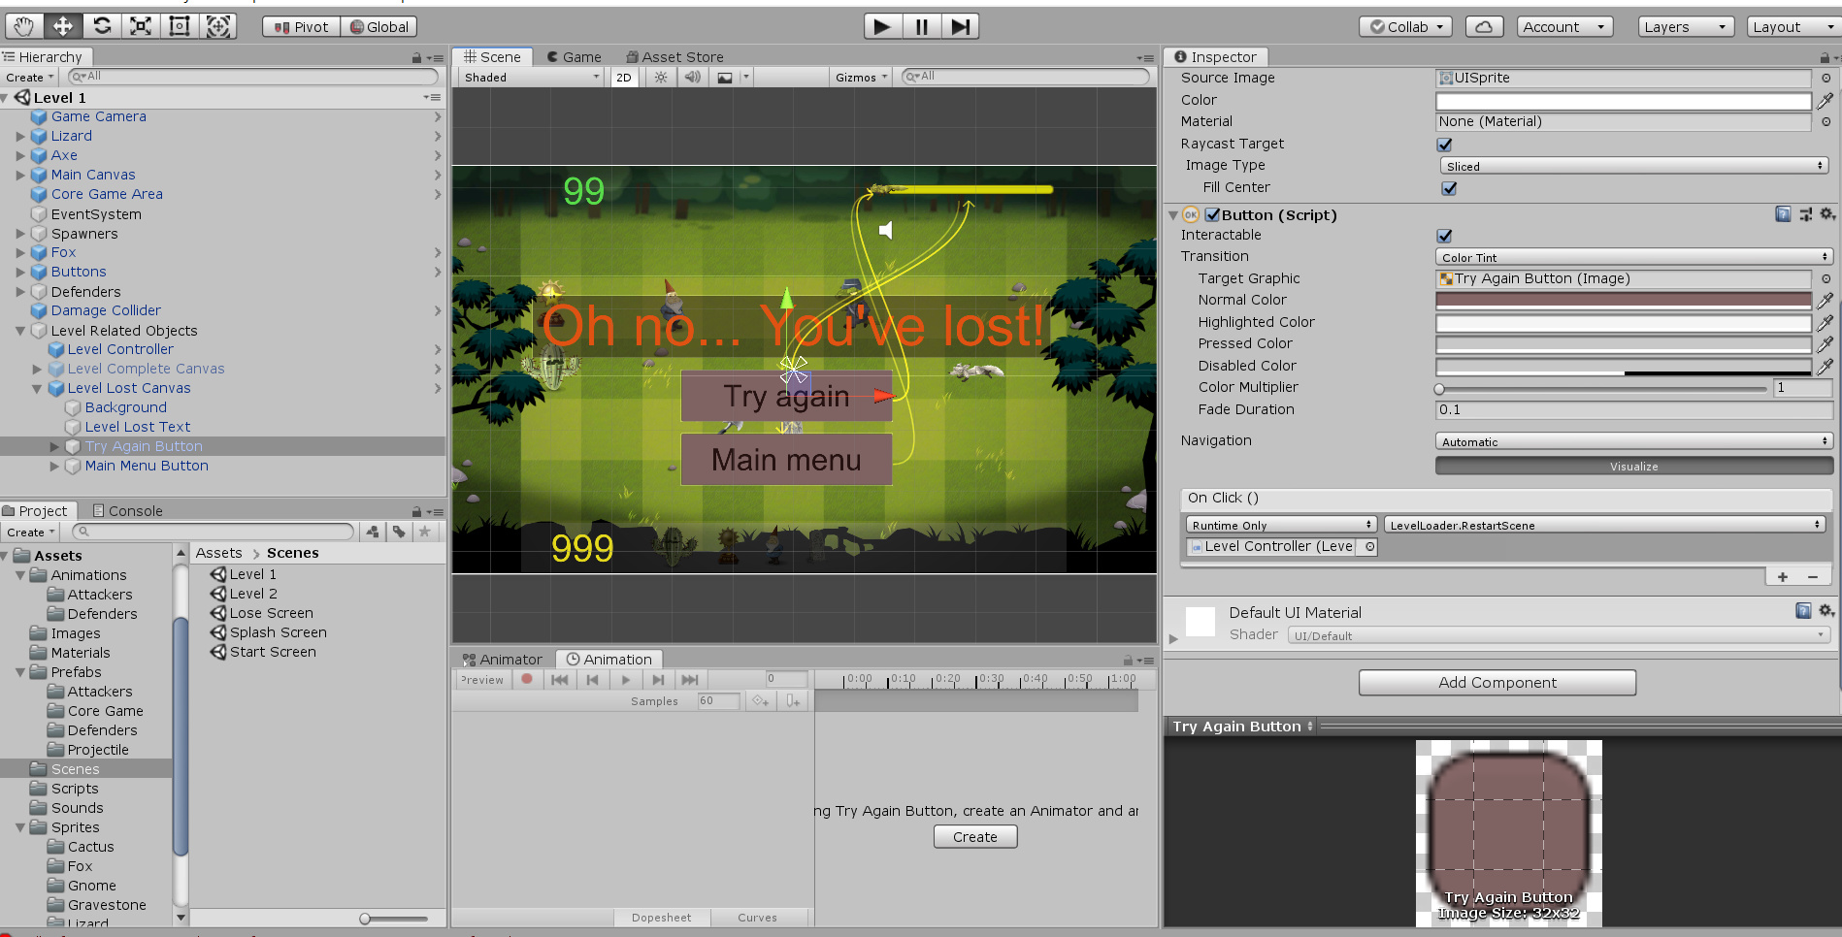Toggle the Fill Center checkbox
This screenshot has height=937, width=1842.
(x=1449, y=188)
